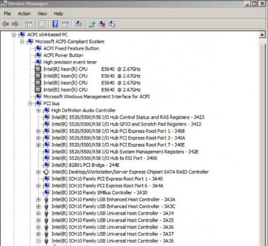Expand USB Universal Host Controller 3A36

tap(38, 227)
